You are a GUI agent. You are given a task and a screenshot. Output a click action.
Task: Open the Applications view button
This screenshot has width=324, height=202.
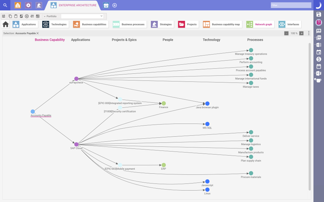(24, 24)
